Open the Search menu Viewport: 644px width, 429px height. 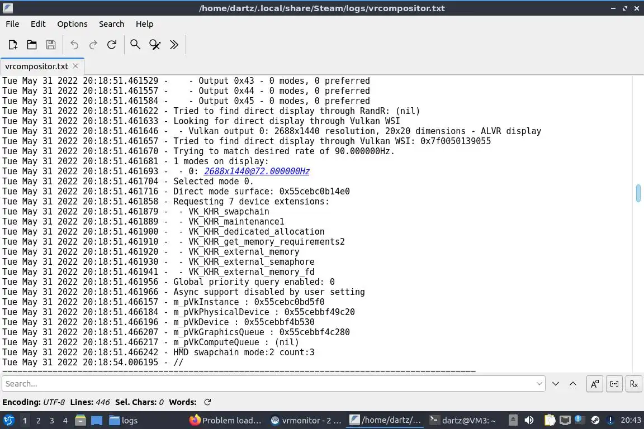pyautogui.click(x=111, y=24)
